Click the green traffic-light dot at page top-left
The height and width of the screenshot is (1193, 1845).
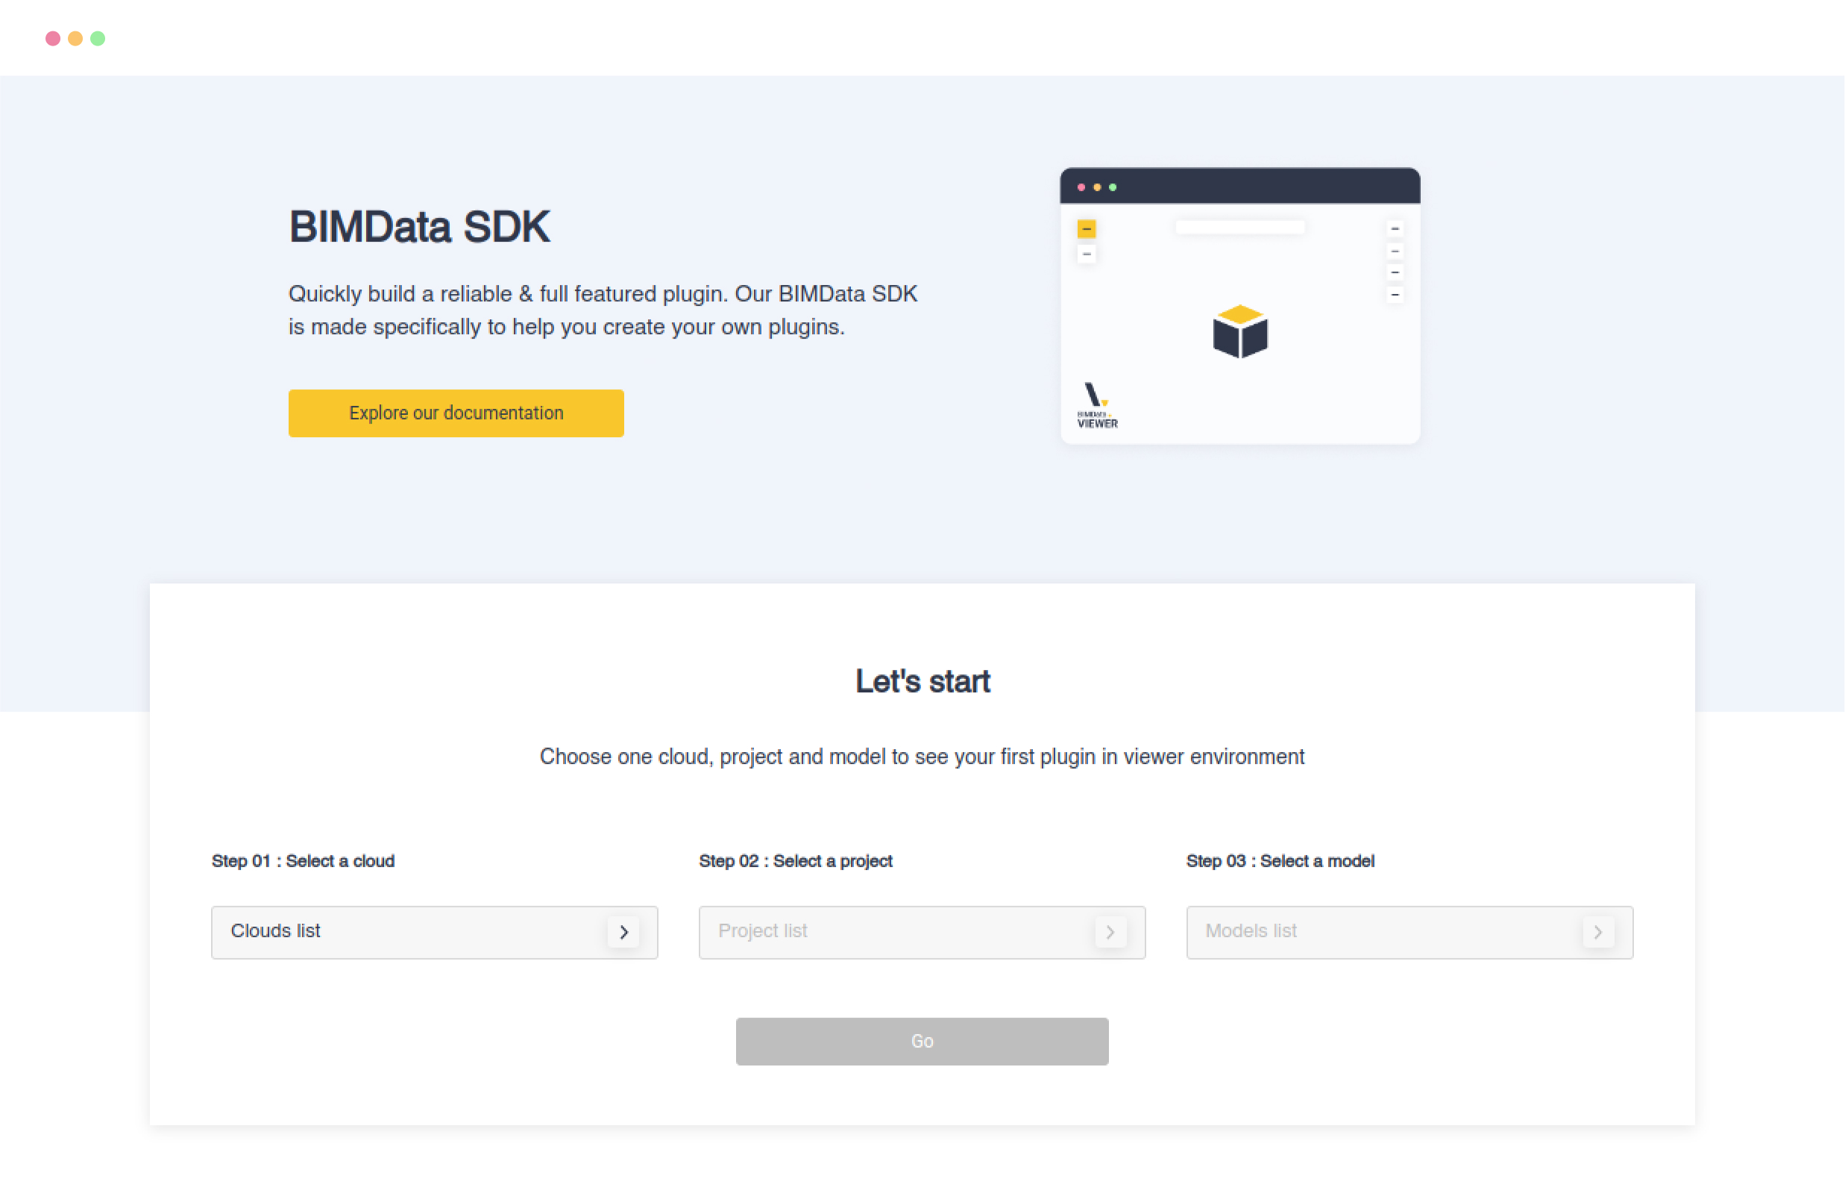pos(98,38)
